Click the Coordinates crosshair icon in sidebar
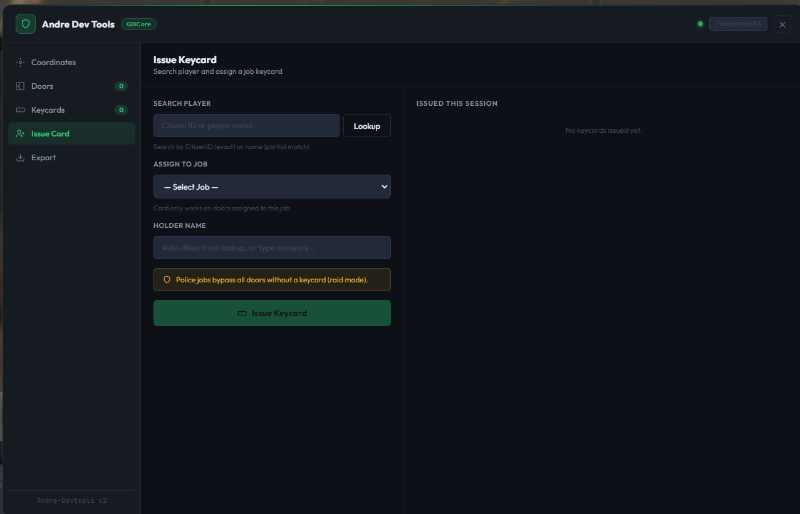Screen dimensions: 800x514 coord(20,63)
